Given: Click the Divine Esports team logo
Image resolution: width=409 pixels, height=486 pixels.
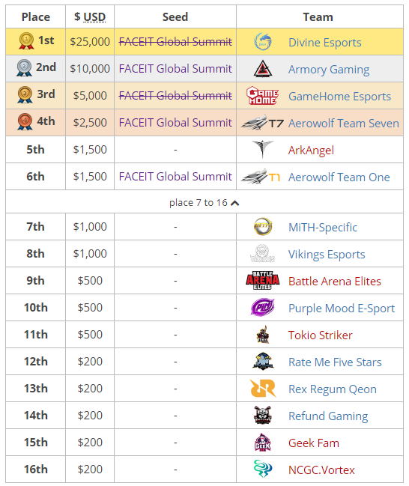Looking at the screenshot, I should tap(262, 42).
